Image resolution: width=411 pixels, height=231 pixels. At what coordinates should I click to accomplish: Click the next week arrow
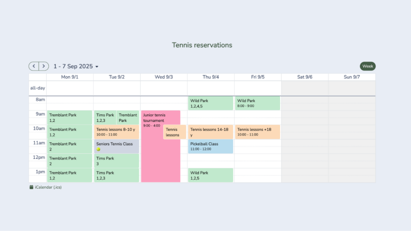pos(43,66)
